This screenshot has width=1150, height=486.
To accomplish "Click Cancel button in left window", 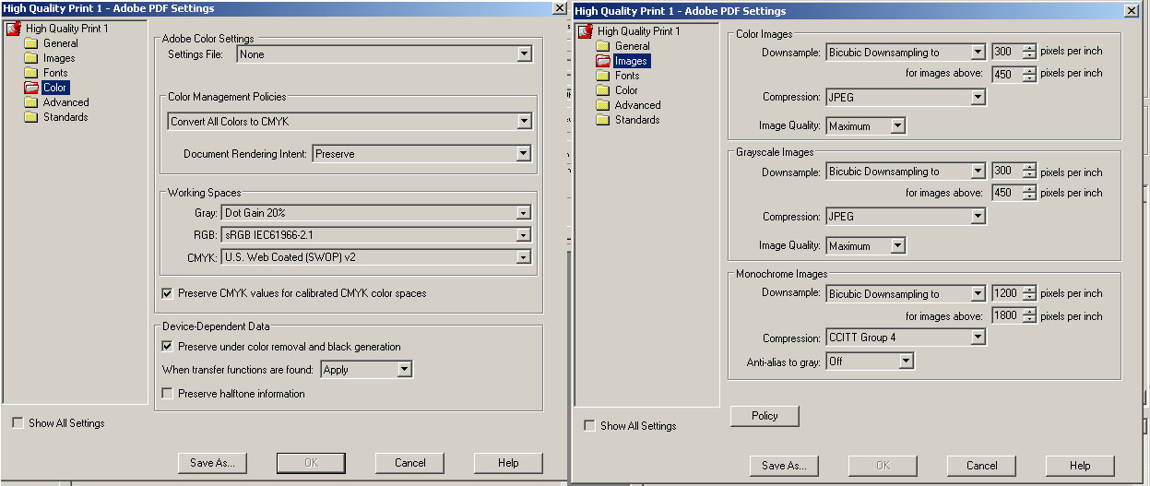I will pyautogui.click(x=410, y=463).
